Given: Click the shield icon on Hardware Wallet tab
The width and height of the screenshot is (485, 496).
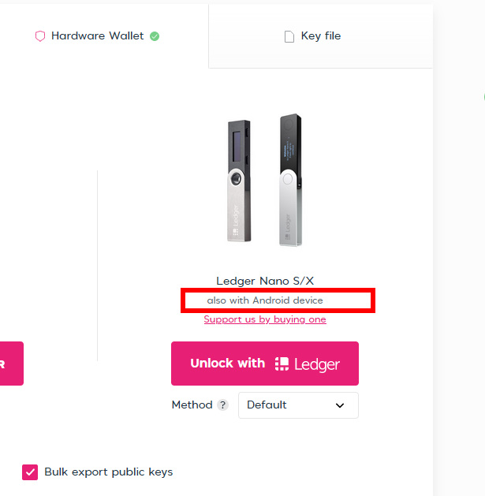Looking at the screenshot, I should (x=40, y=36).
